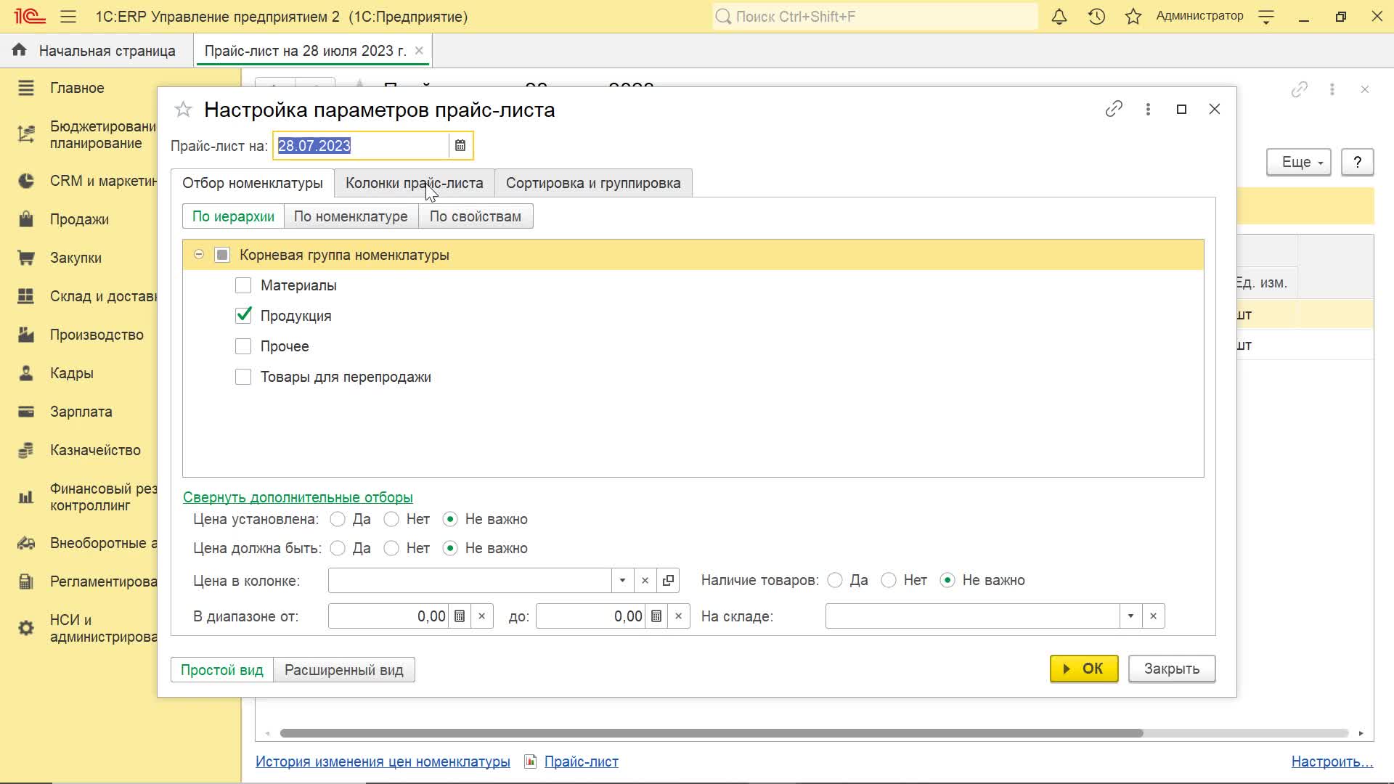Uncheck the Продукция group
The image size is (1394, 784).
[243, 316]
